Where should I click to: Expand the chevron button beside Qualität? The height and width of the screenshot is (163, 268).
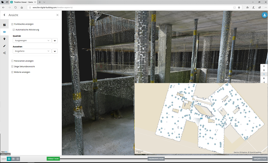point(55,41)
